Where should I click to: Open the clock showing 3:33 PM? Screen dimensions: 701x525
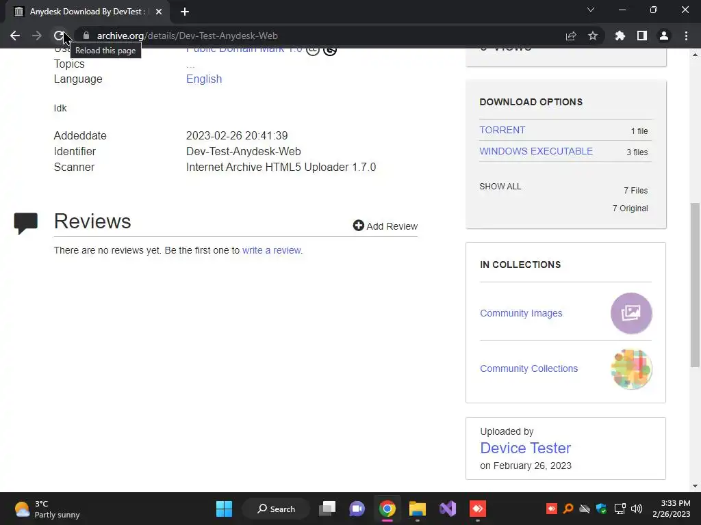tap(671, 509)
